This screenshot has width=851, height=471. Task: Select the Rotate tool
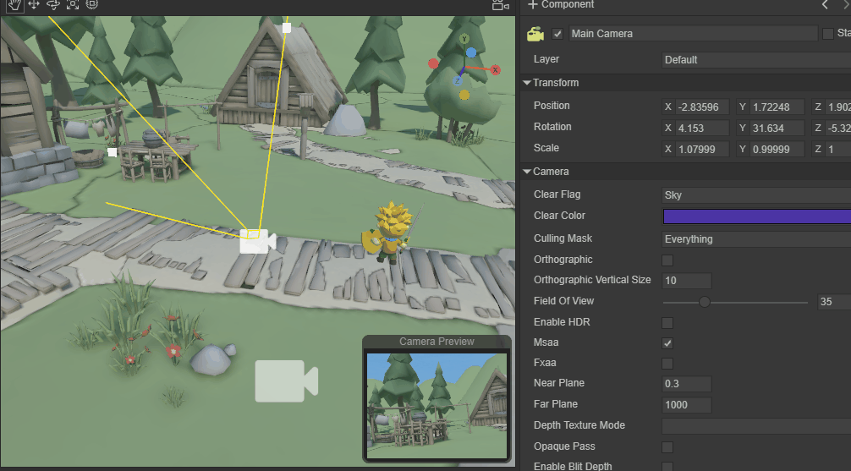53,4
